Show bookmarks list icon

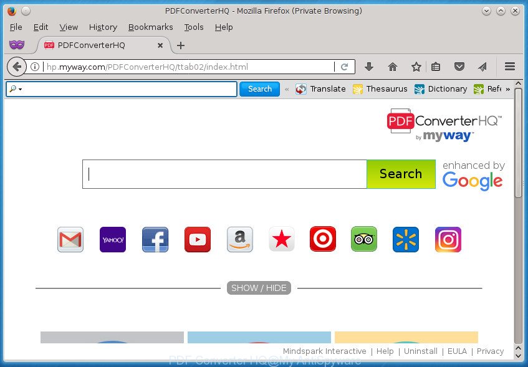coord(436,67)
